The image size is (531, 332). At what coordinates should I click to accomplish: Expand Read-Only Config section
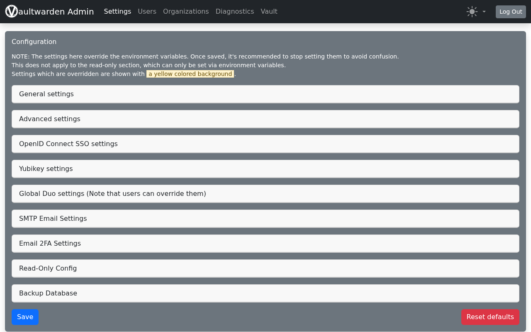265,269
